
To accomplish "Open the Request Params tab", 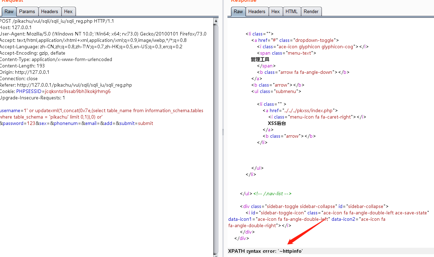I will click(27, 11).
